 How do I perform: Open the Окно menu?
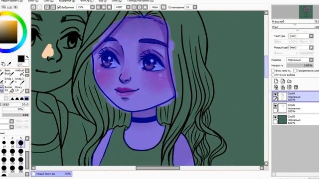click(x=117, y=1)
